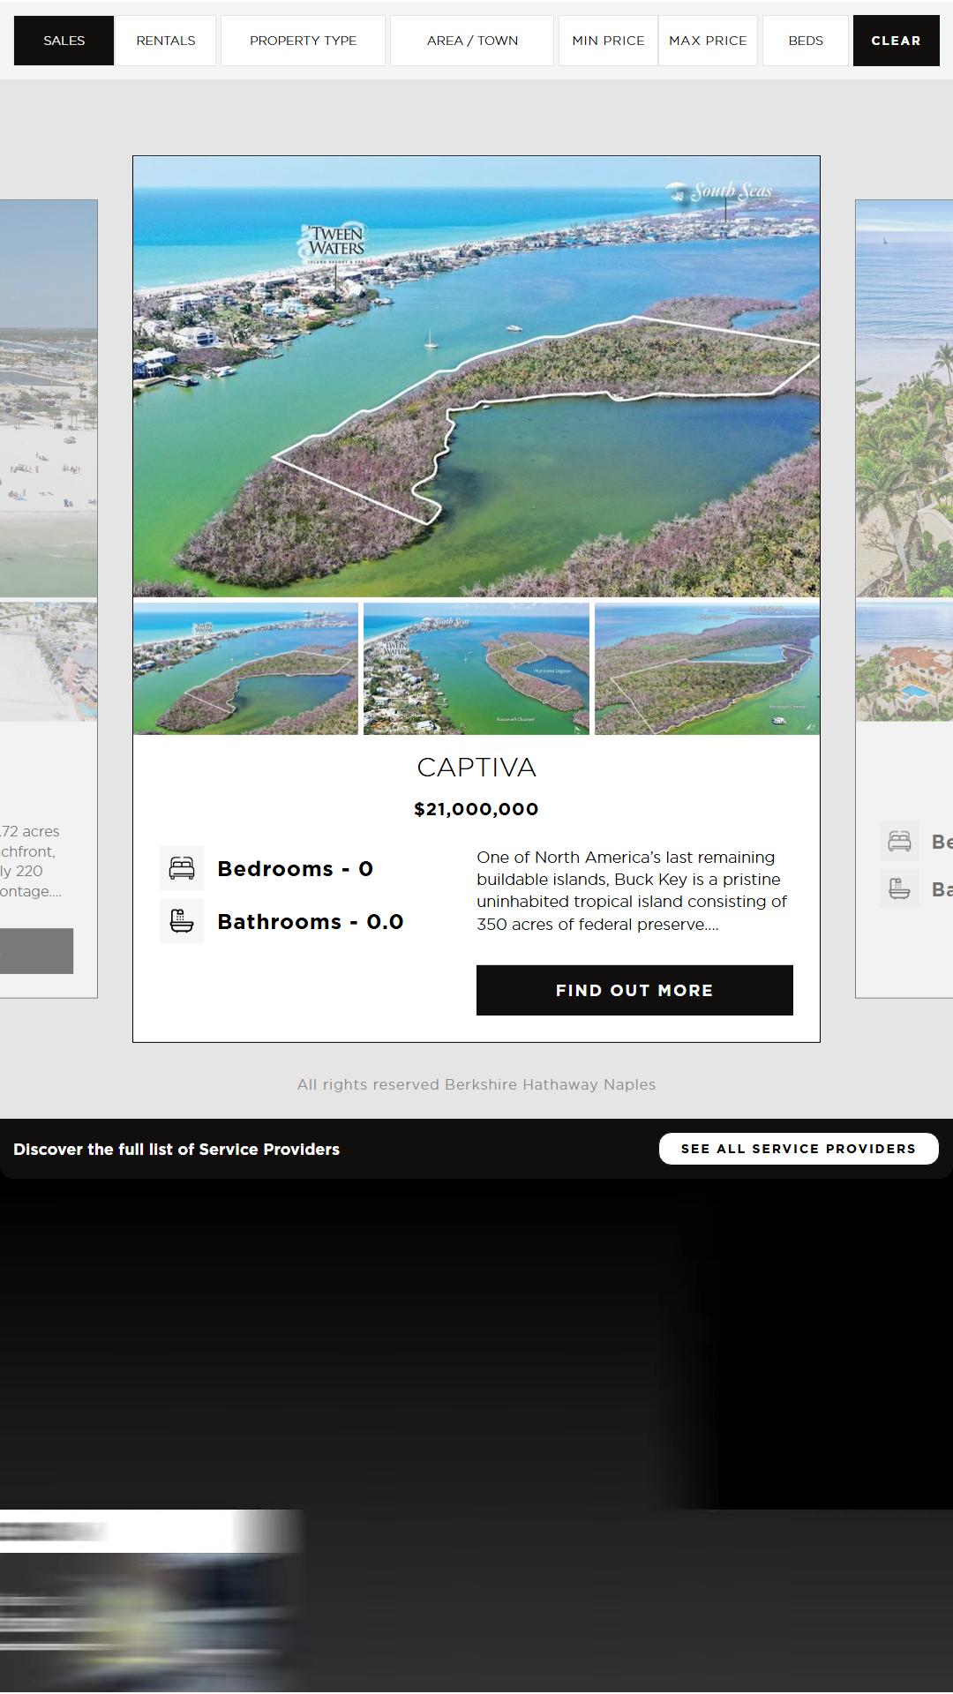Select first small Captiva thumbnail image
Screen dimensions: 953x1694
pyautogui.click(x=246, y=669)
